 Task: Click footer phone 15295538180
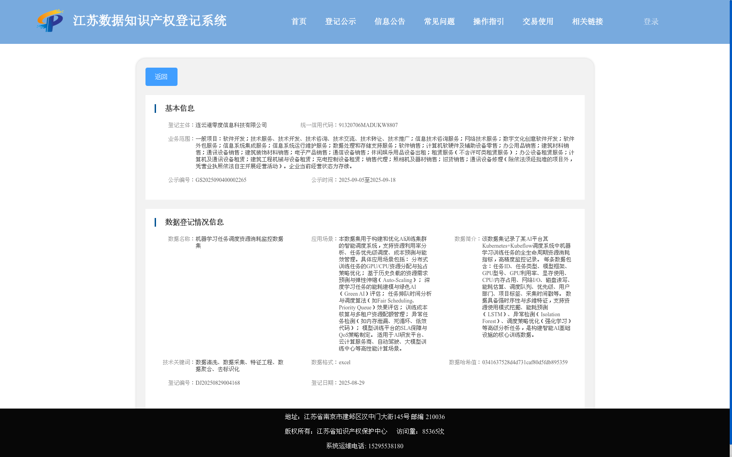[x=386, y=446]
